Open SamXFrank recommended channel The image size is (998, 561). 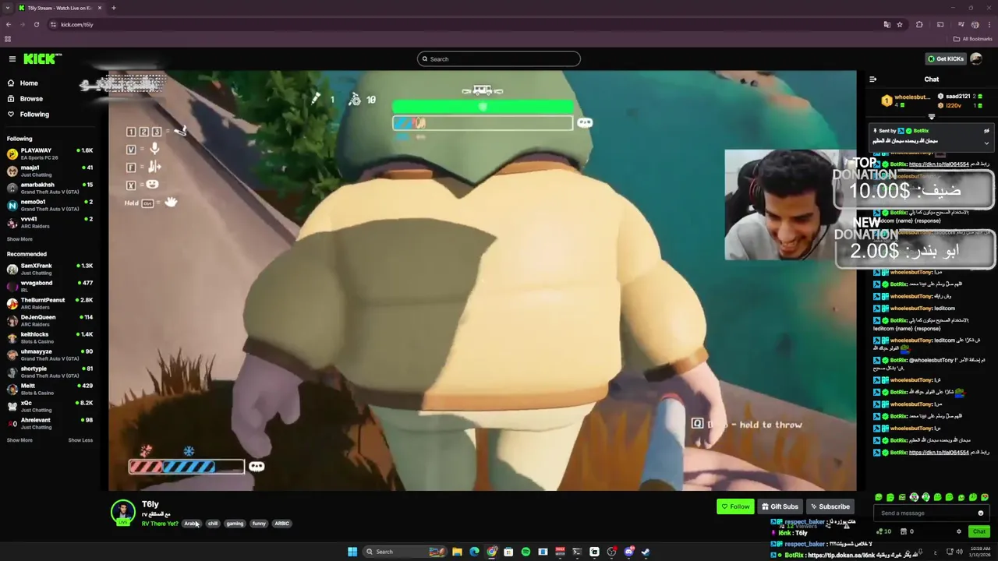[x=49, y=270]
